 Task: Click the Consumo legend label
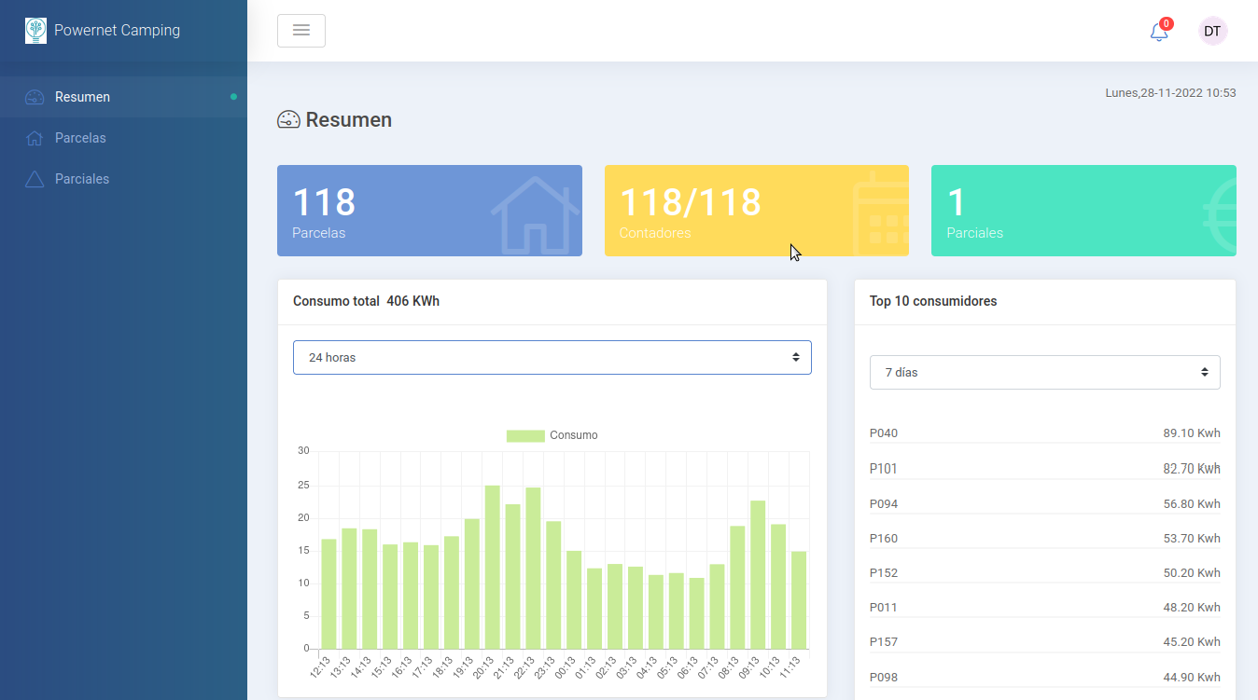[574, 435]
